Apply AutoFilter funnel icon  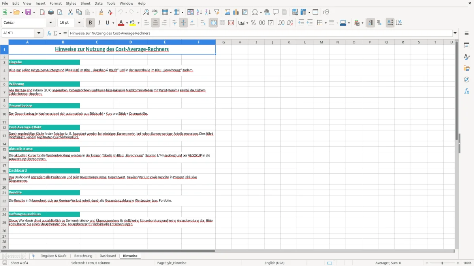click(x=217, y=12)
